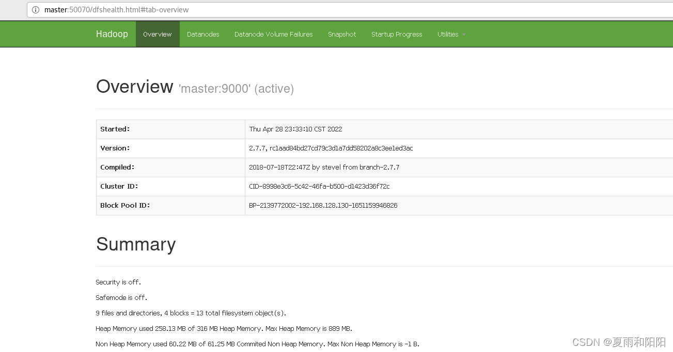Switch to the Overview tab

click(158, 34)
